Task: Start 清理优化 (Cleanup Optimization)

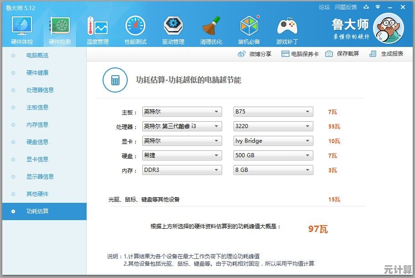Action: point(211,29)
